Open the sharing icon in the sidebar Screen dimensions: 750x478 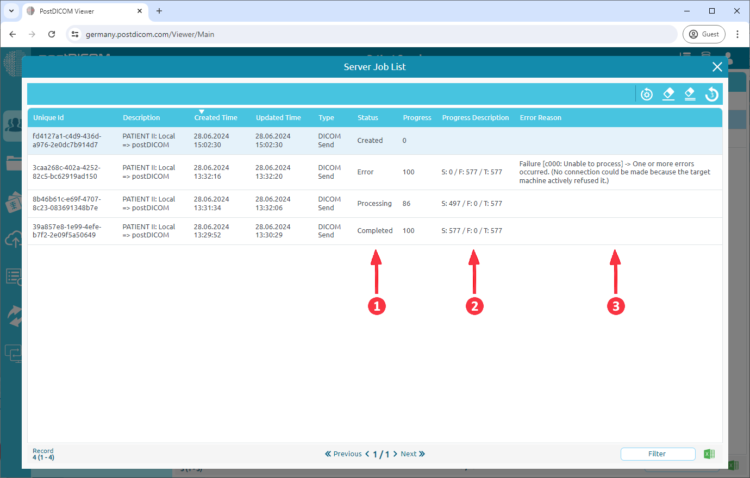click(x=12, y=315)
